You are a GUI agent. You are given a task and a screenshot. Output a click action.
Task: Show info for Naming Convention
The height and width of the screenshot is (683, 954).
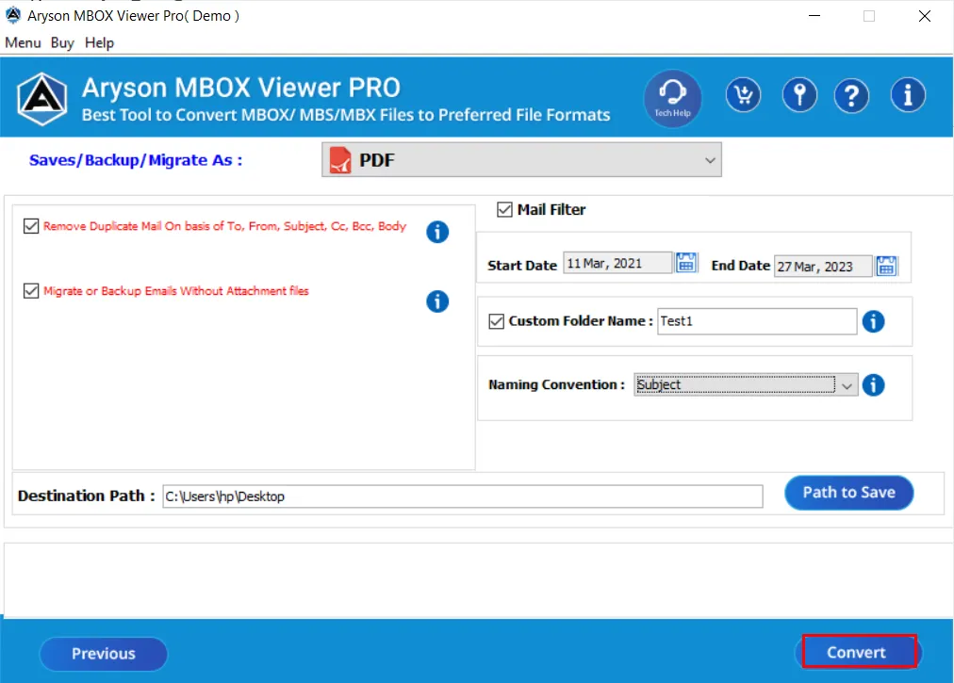(x=873, y=385)
